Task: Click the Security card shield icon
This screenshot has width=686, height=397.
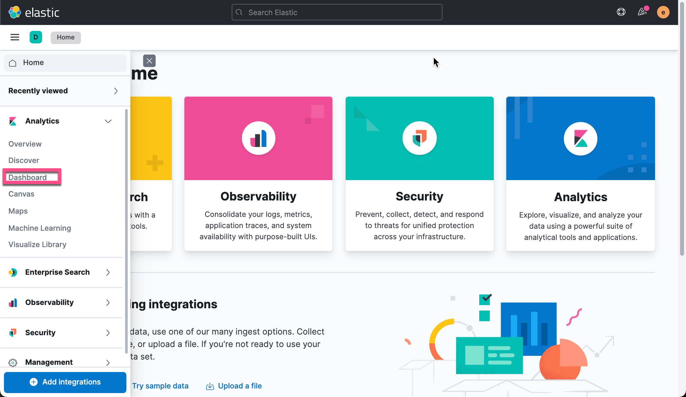Action: point(419,138)
